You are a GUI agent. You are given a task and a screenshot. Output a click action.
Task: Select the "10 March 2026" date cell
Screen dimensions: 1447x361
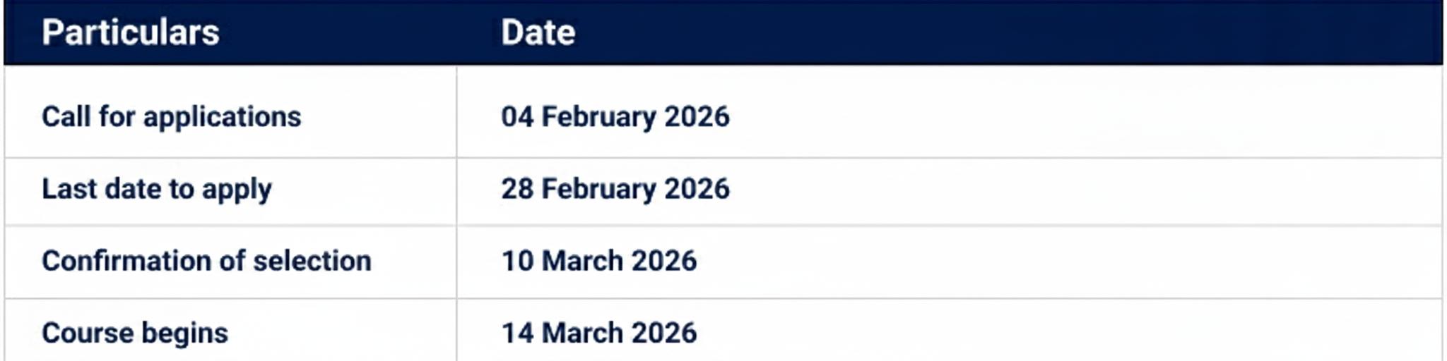[x=598, y=261]
